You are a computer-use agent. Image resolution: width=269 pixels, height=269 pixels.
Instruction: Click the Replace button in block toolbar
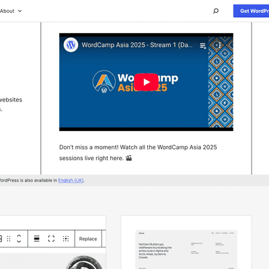[88, 239]
